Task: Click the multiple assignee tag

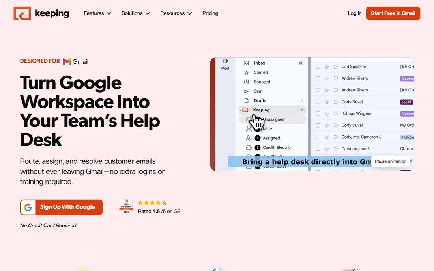Action: (x=407, y=137)
